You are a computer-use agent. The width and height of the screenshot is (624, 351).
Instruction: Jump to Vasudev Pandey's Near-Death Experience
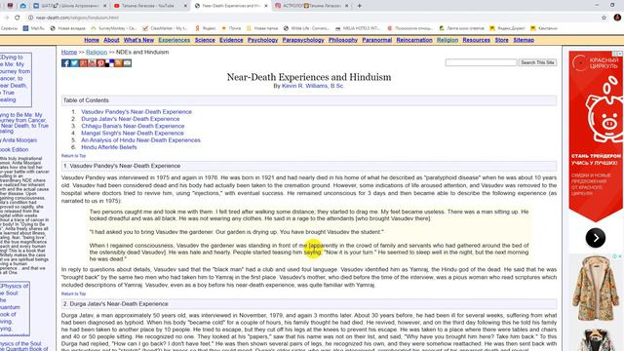[136, 112]
